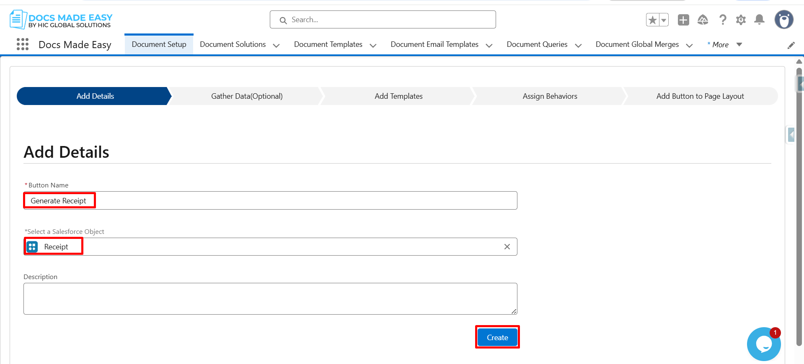Image resolution: width=804 pixels, height=364 pixels.
Task: Expand the Document Templates dropdown chevron
Action: pyautogui.click(x=373, y=45)
